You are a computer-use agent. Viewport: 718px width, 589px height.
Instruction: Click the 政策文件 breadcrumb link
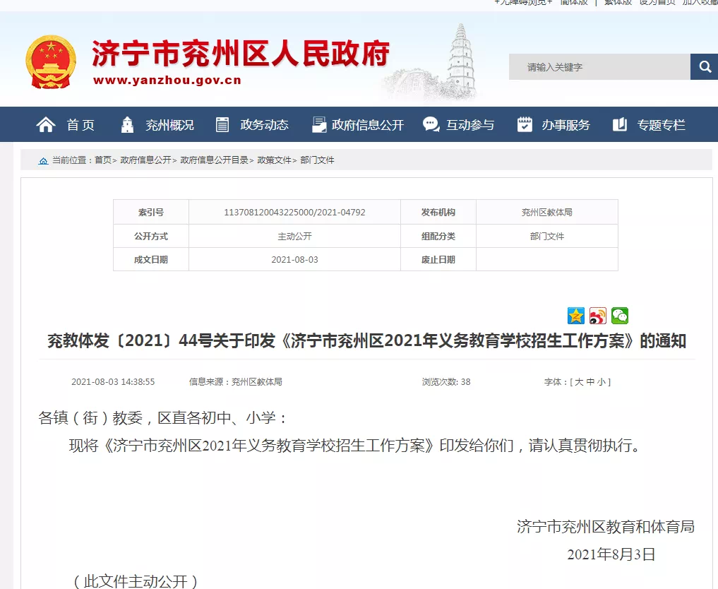274,160
